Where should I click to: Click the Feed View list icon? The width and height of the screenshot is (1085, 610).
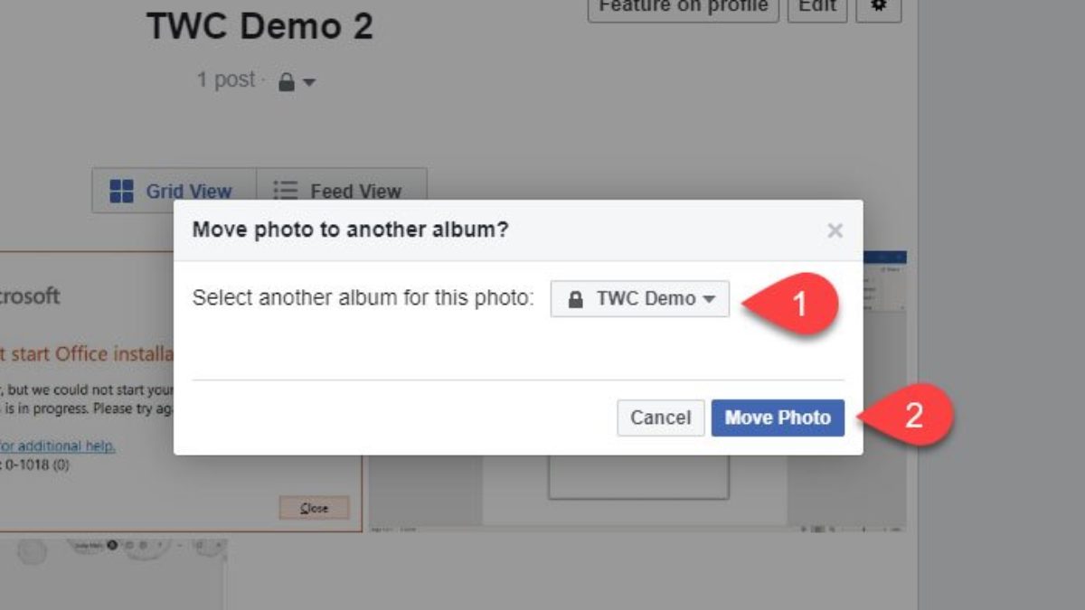click(x=286, y=191)
